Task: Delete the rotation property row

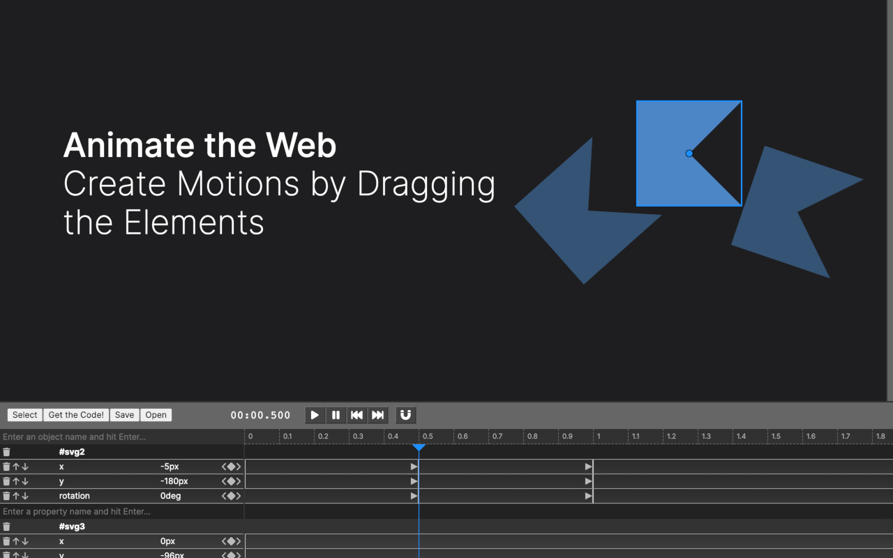Action: coord(6,496)
